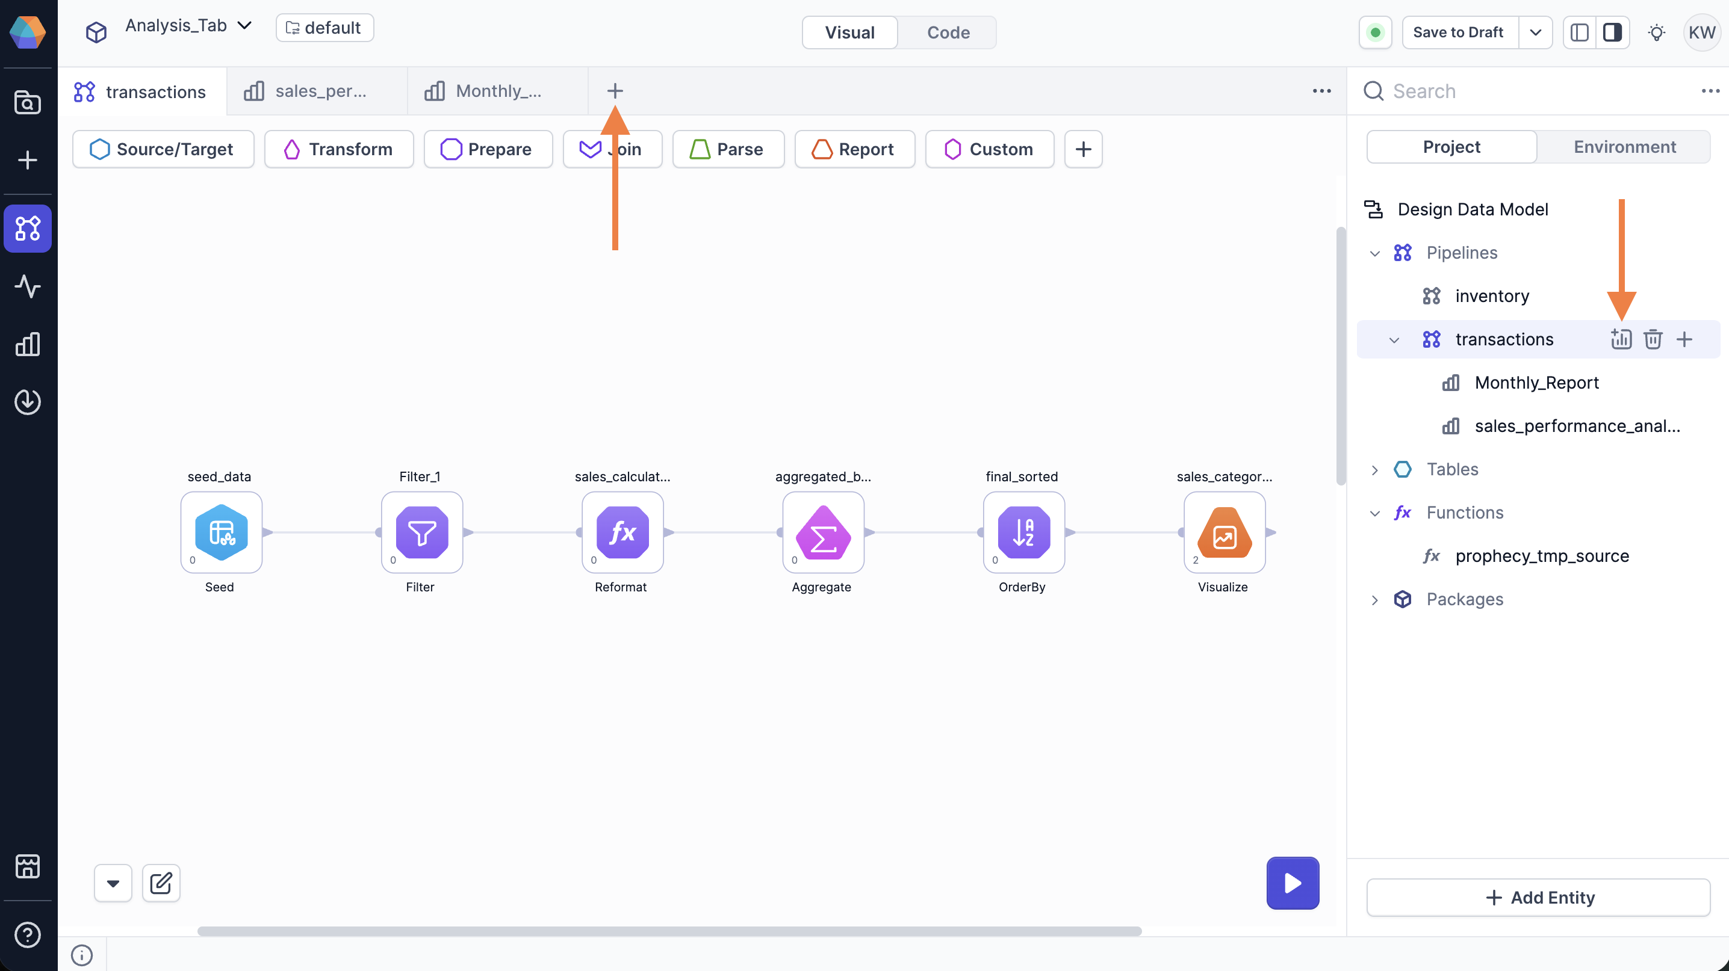1729x971 pixels.
Task: Switch to Code view
Action: click(x=948, y=32)
